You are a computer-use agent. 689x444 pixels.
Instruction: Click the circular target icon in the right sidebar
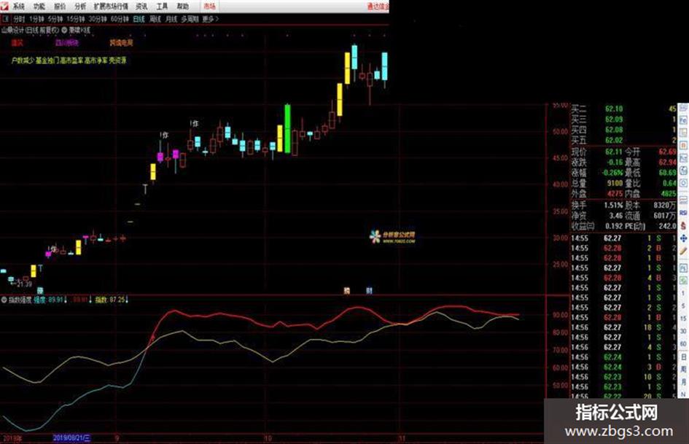683,183
